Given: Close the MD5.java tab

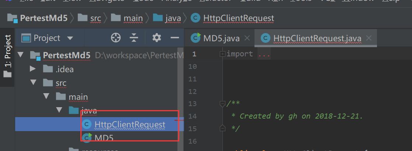Looking at the screenshot, I should pyautogui.click(x=247, y=38).
